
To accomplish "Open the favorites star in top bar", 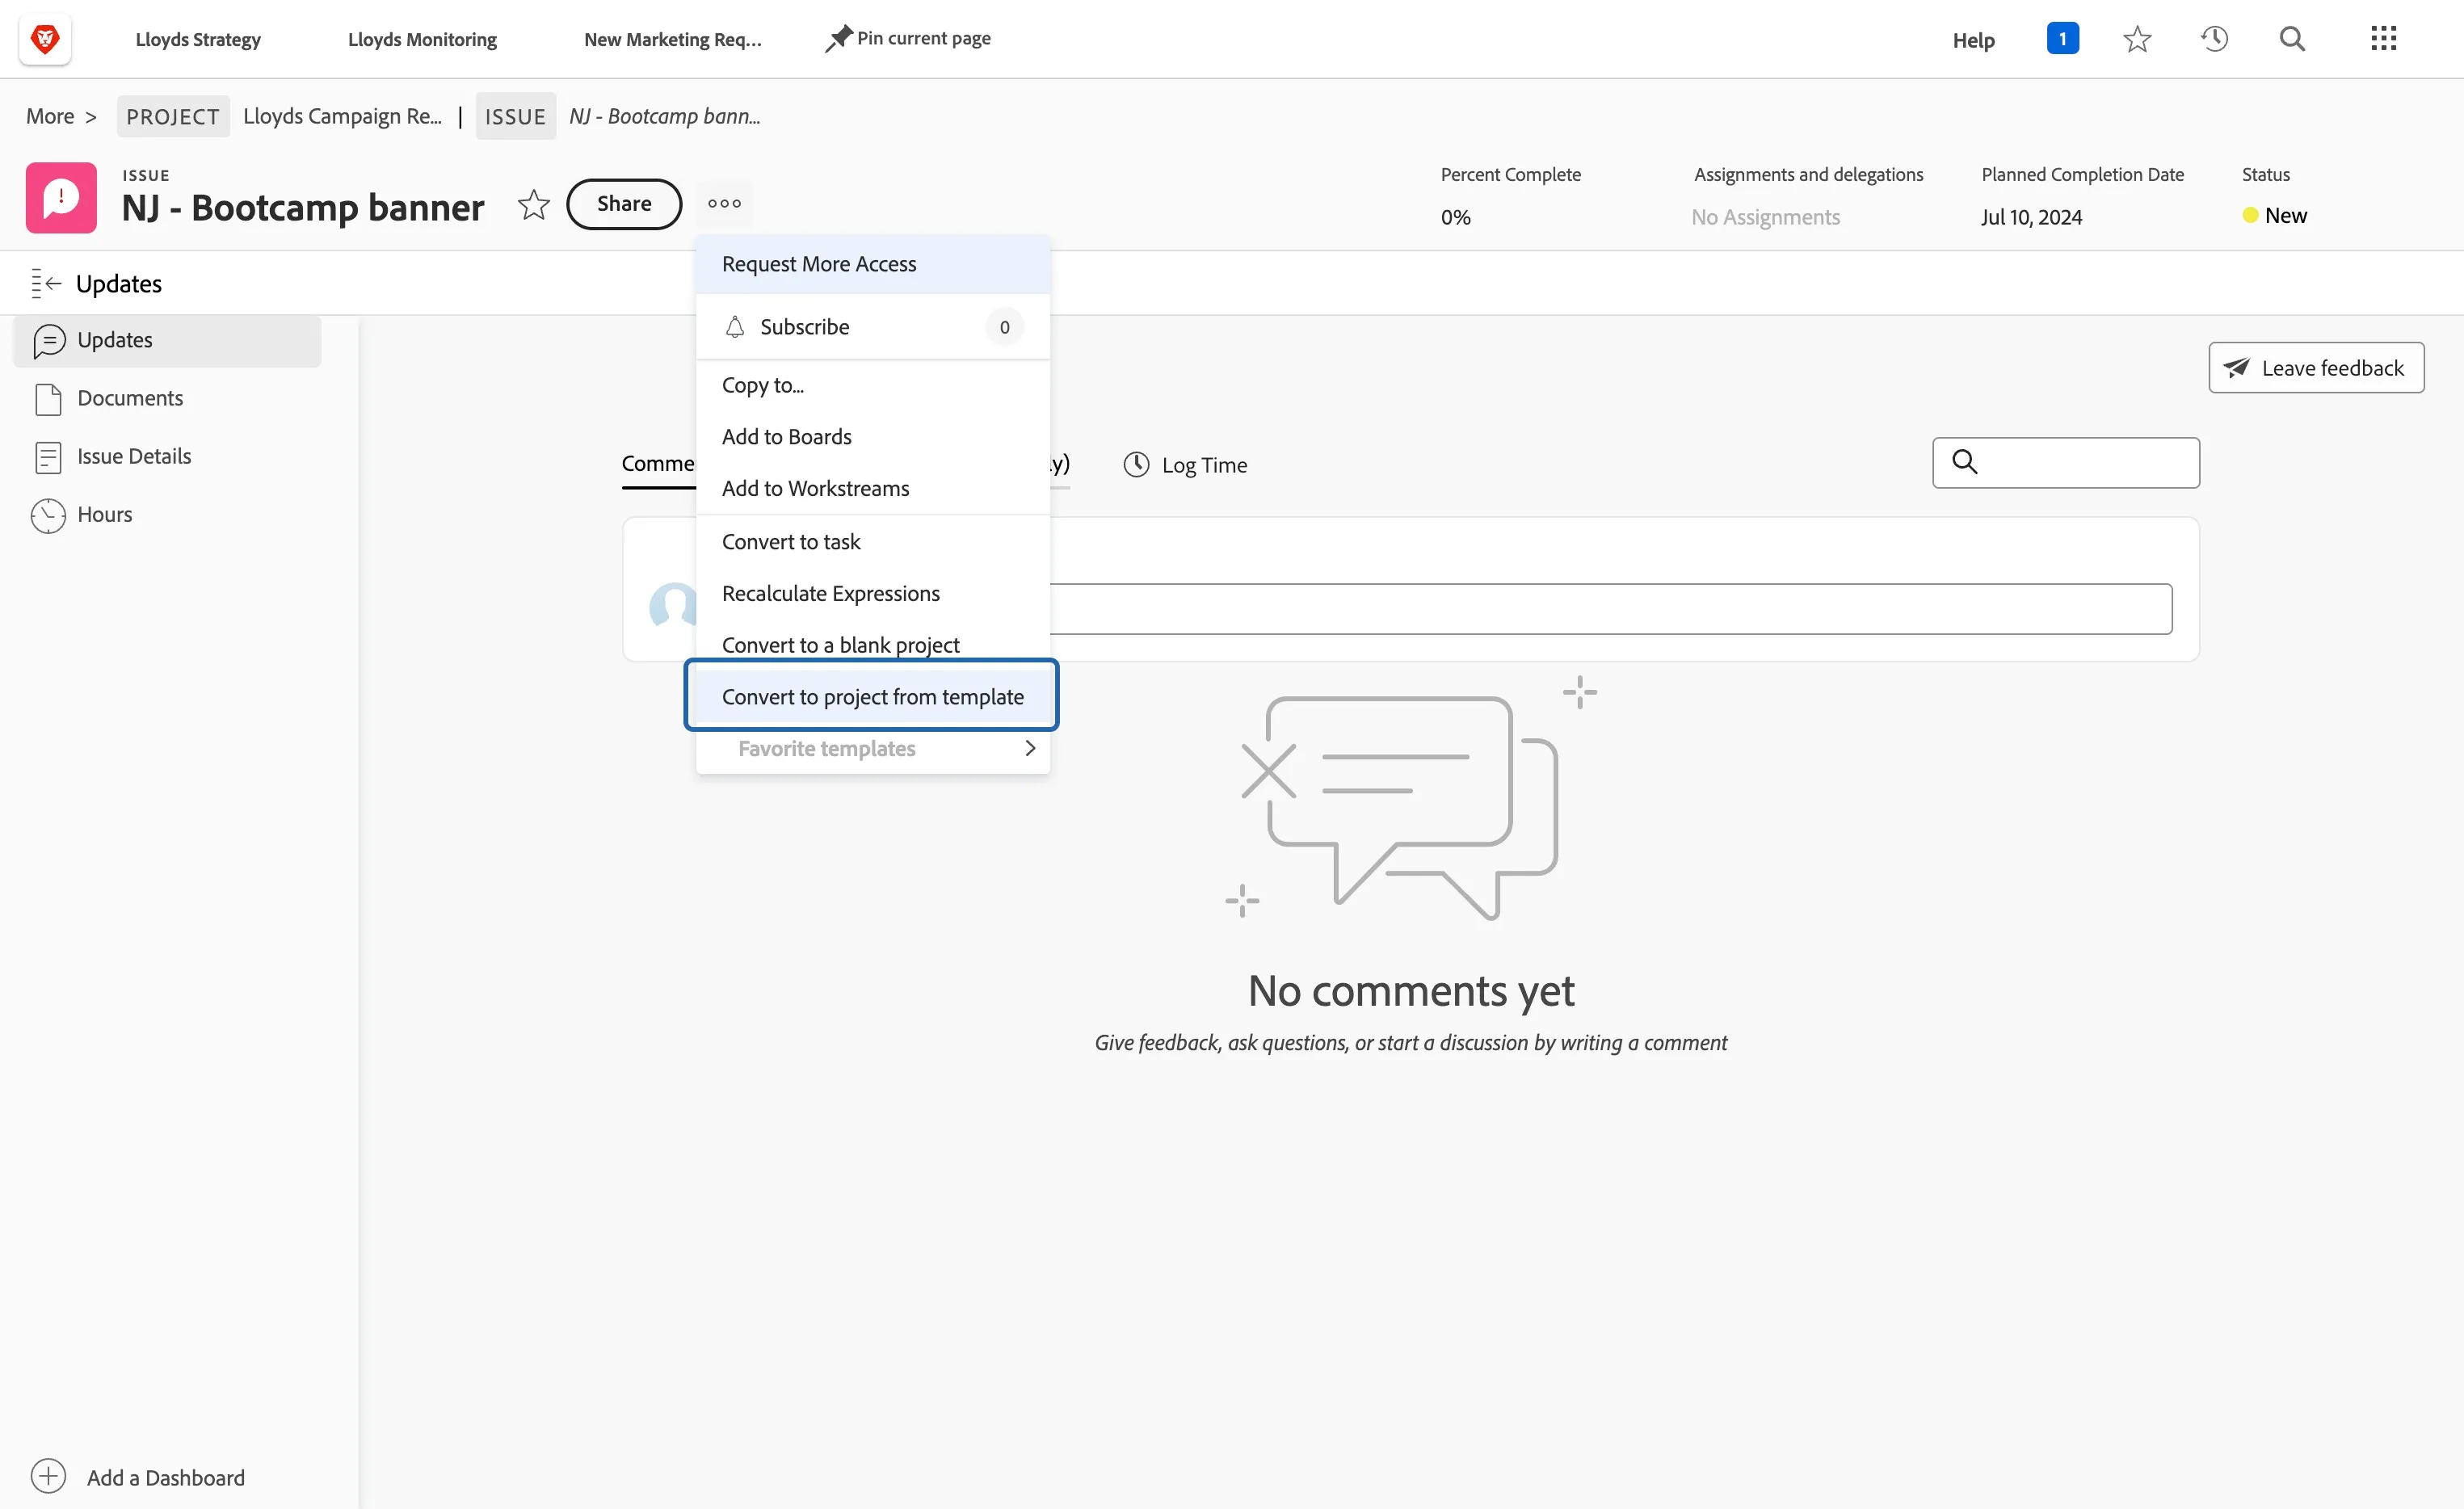I will pos(2137,39).
